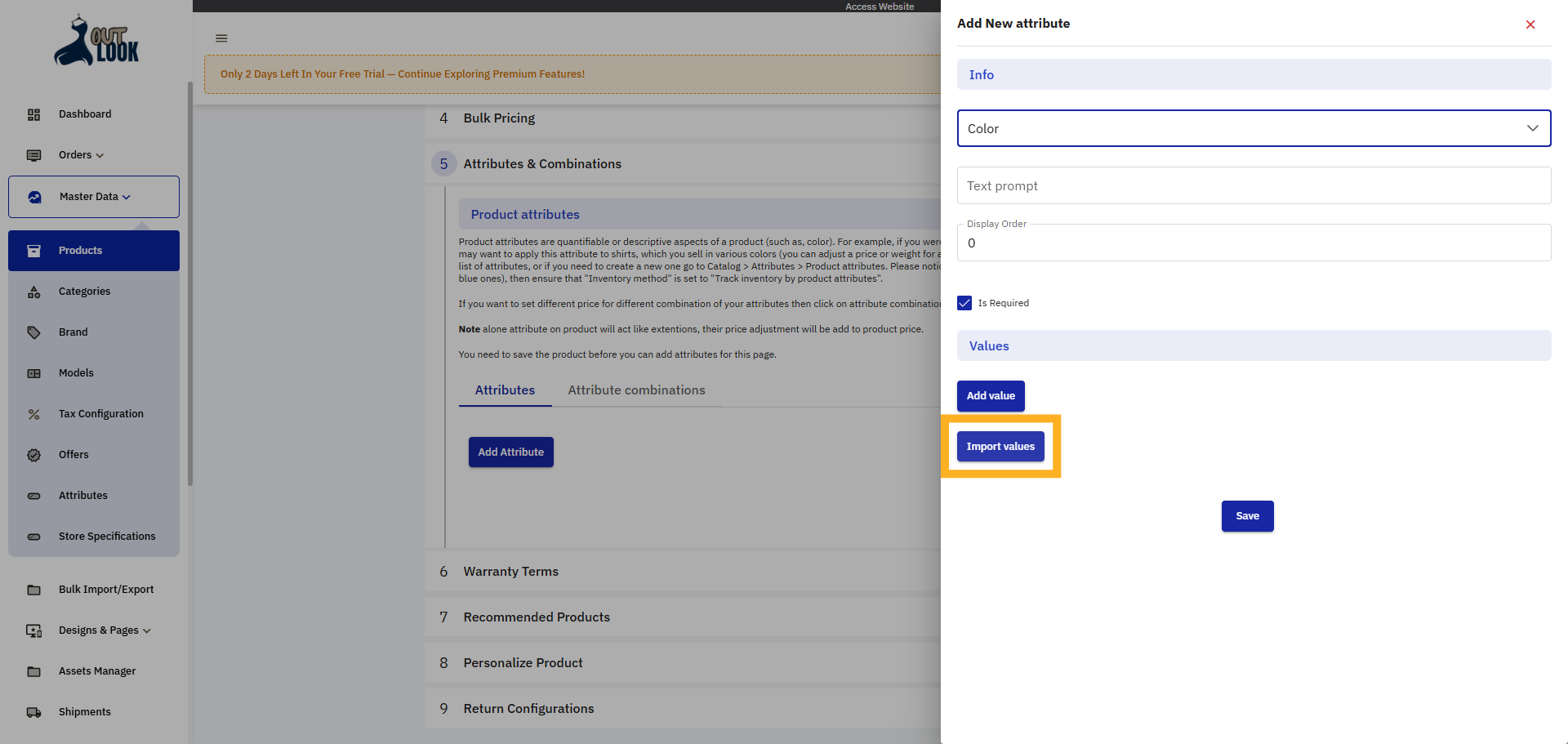The image size is (1568, 744).
Task: Click the Out Look logo
Action: 96,40
